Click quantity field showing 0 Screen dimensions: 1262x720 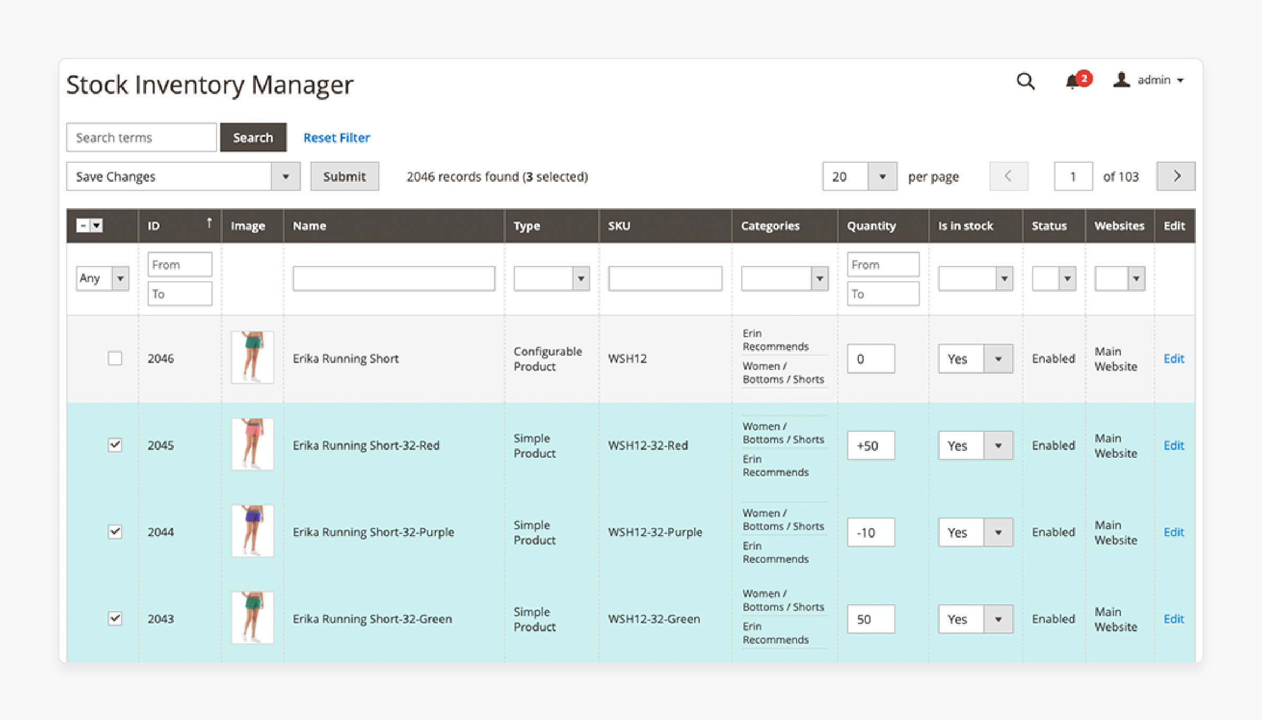point(871,359)
